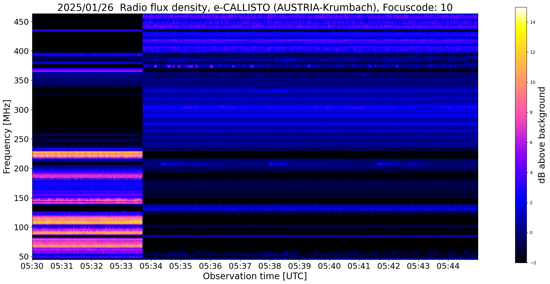Screen dimensions: 550x284
Task: Click the 05:30 time tick label
Action: click(x=32, y=266)
